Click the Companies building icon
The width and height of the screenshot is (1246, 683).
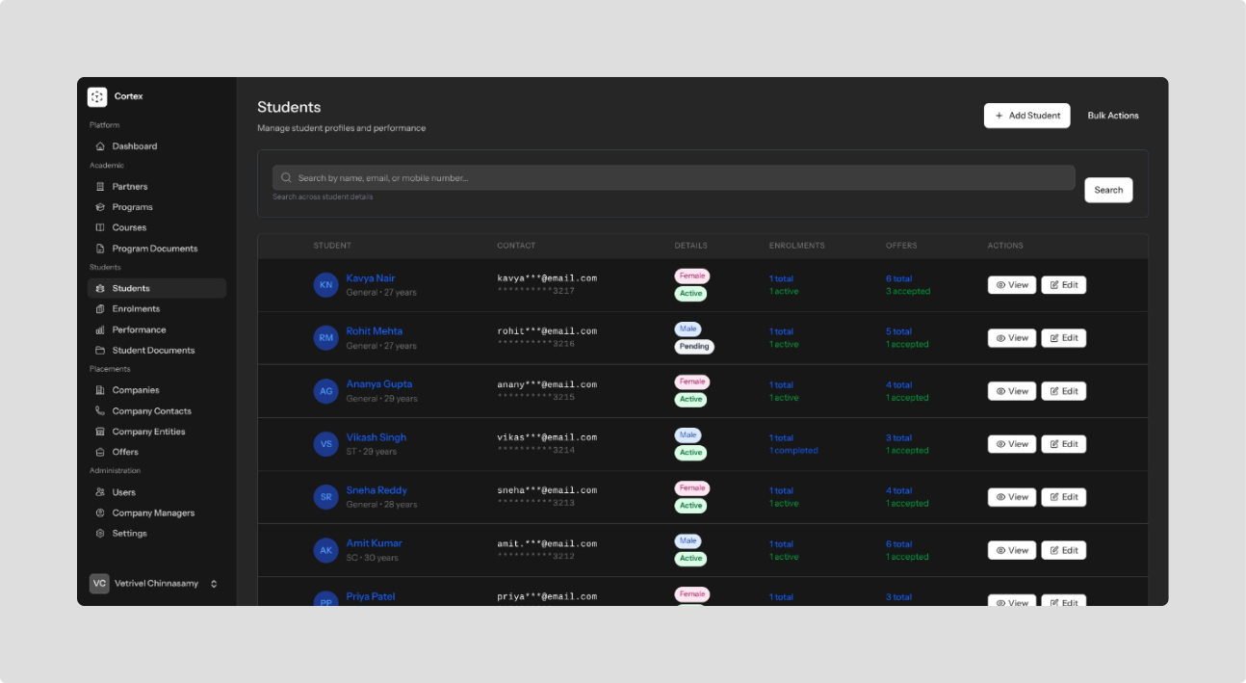click(100, 390)
